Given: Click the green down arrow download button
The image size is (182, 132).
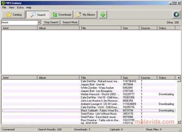Looking at the screenshot, I should click(103, 15).
